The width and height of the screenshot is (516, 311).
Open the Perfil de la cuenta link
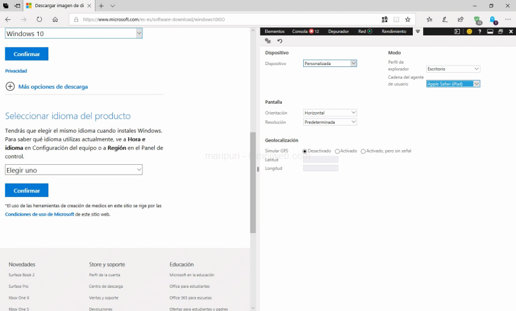coord(104,275)
